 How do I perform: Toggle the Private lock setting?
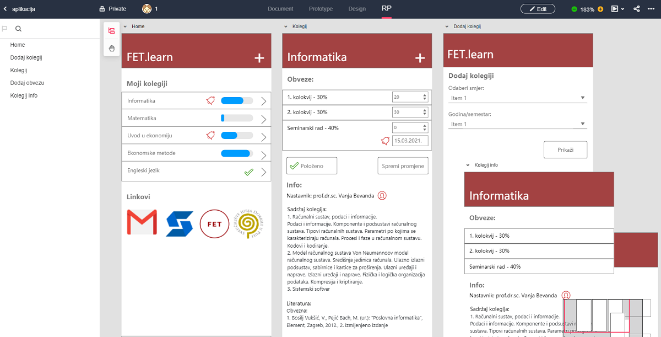(113, 9)
